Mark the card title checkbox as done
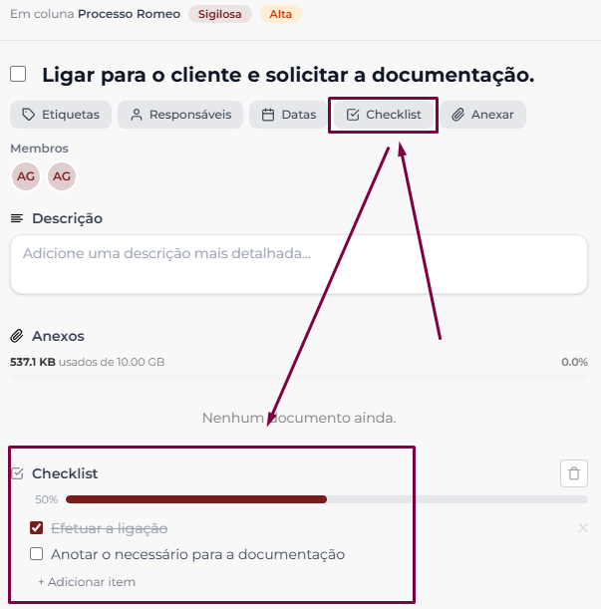The height and width of the screenshot is (609, 601). click(18, 74)
